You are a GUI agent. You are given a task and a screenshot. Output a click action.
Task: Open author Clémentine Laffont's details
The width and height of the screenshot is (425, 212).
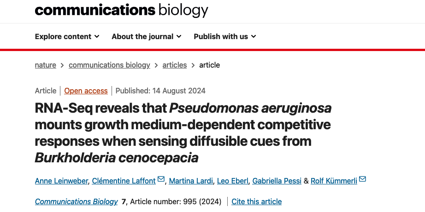(124, 181)
